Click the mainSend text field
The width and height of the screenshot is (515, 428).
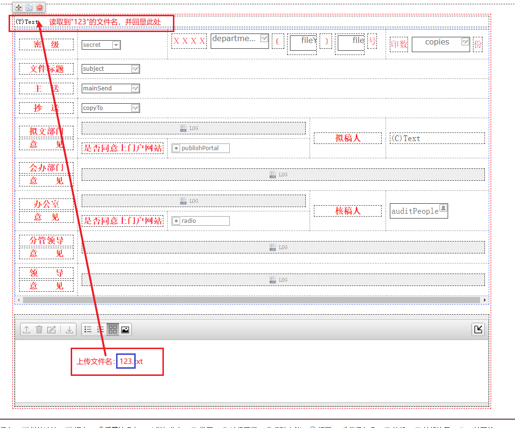click(x=111, y=88)
